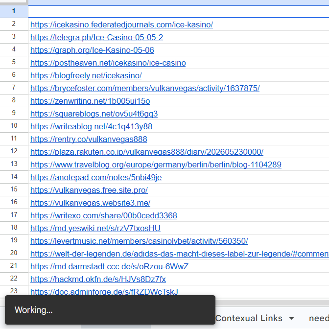Switch to the sheet tab starting with need

coord(319,318)
